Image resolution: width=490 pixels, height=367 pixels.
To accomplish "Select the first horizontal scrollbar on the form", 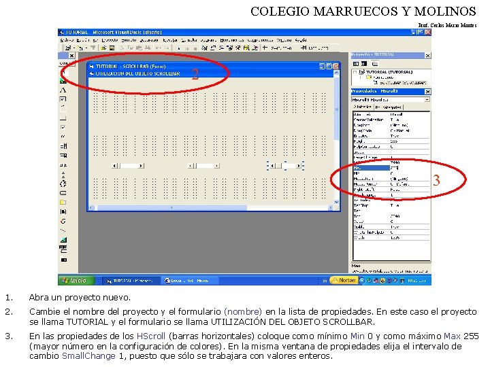I will coord(128,166).
